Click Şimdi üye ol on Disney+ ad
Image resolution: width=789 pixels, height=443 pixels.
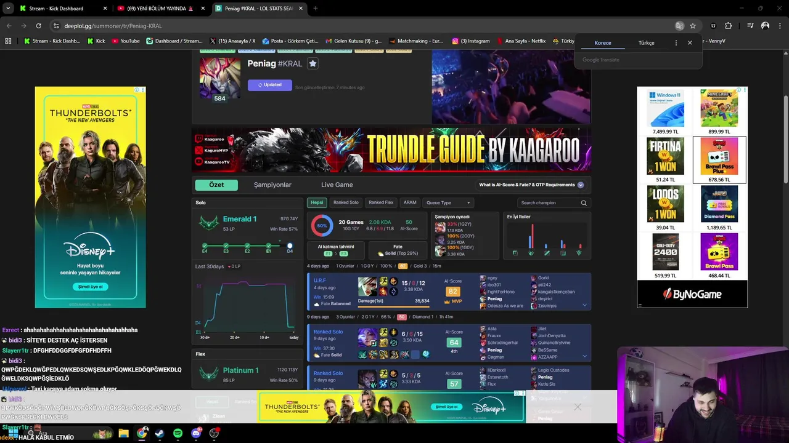click(90, 287)
